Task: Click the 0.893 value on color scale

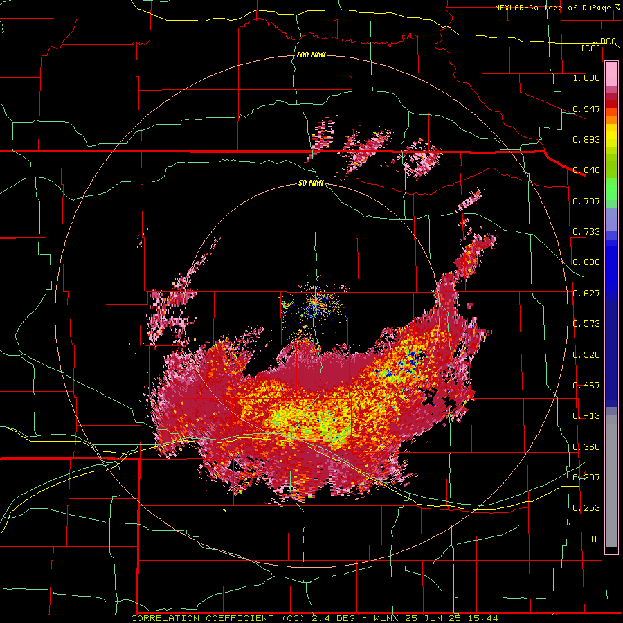Action: point(586,139)
